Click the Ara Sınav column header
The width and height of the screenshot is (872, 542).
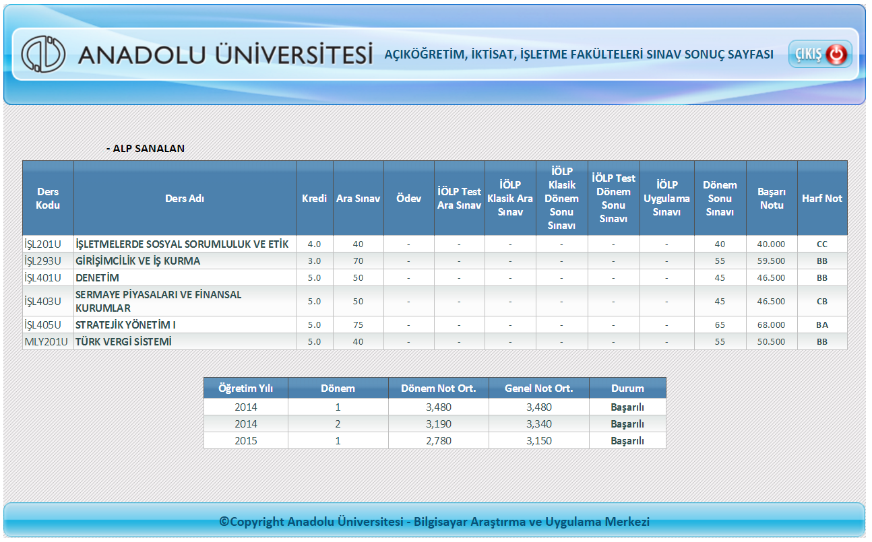point(358,198)
